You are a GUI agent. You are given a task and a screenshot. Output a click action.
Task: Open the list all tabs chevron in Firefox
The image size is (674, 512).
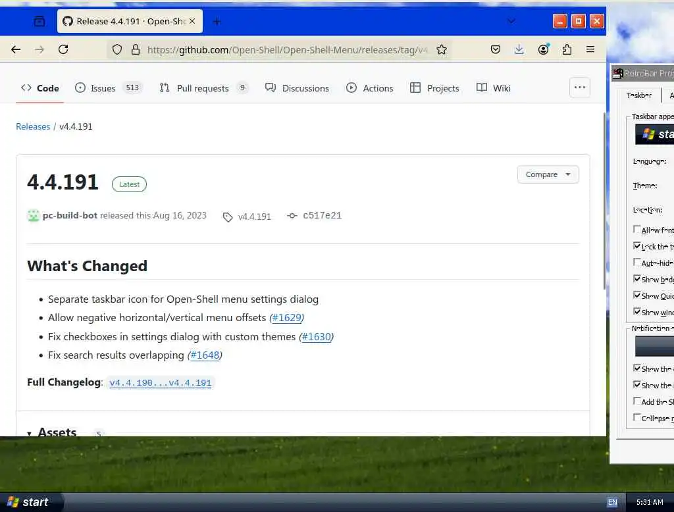[511, 21]
